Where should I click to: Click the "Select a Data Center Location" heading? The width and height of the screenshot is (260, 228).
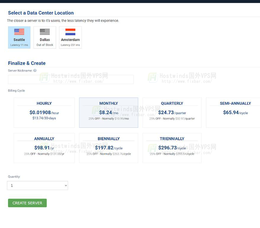tap(41, 13)
